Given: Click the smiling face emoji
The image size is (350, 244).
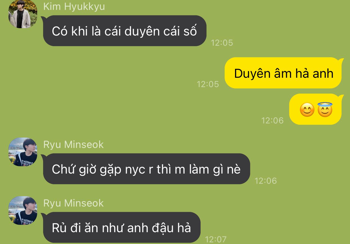Looking at the screenshot, I should (x=307, y=110).
